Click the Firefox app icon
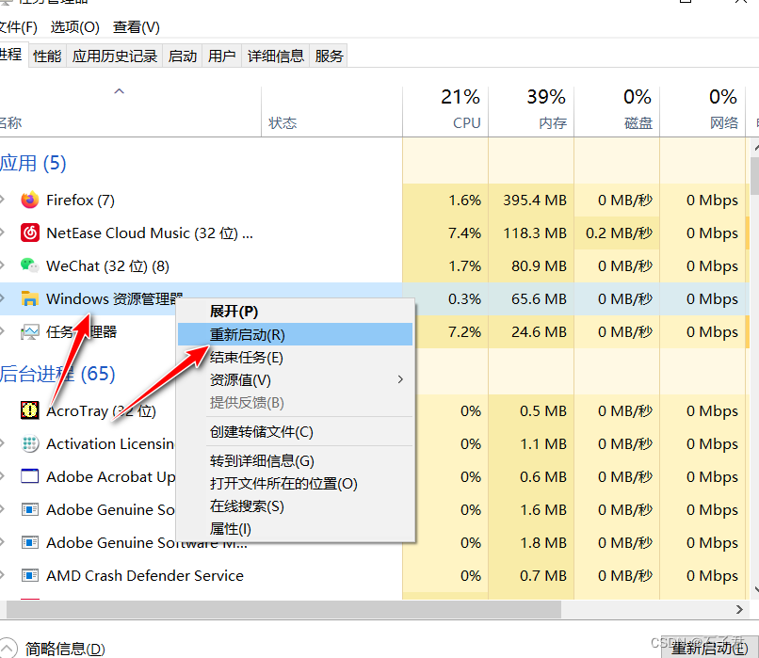759x658 pixels. point(29,200)
